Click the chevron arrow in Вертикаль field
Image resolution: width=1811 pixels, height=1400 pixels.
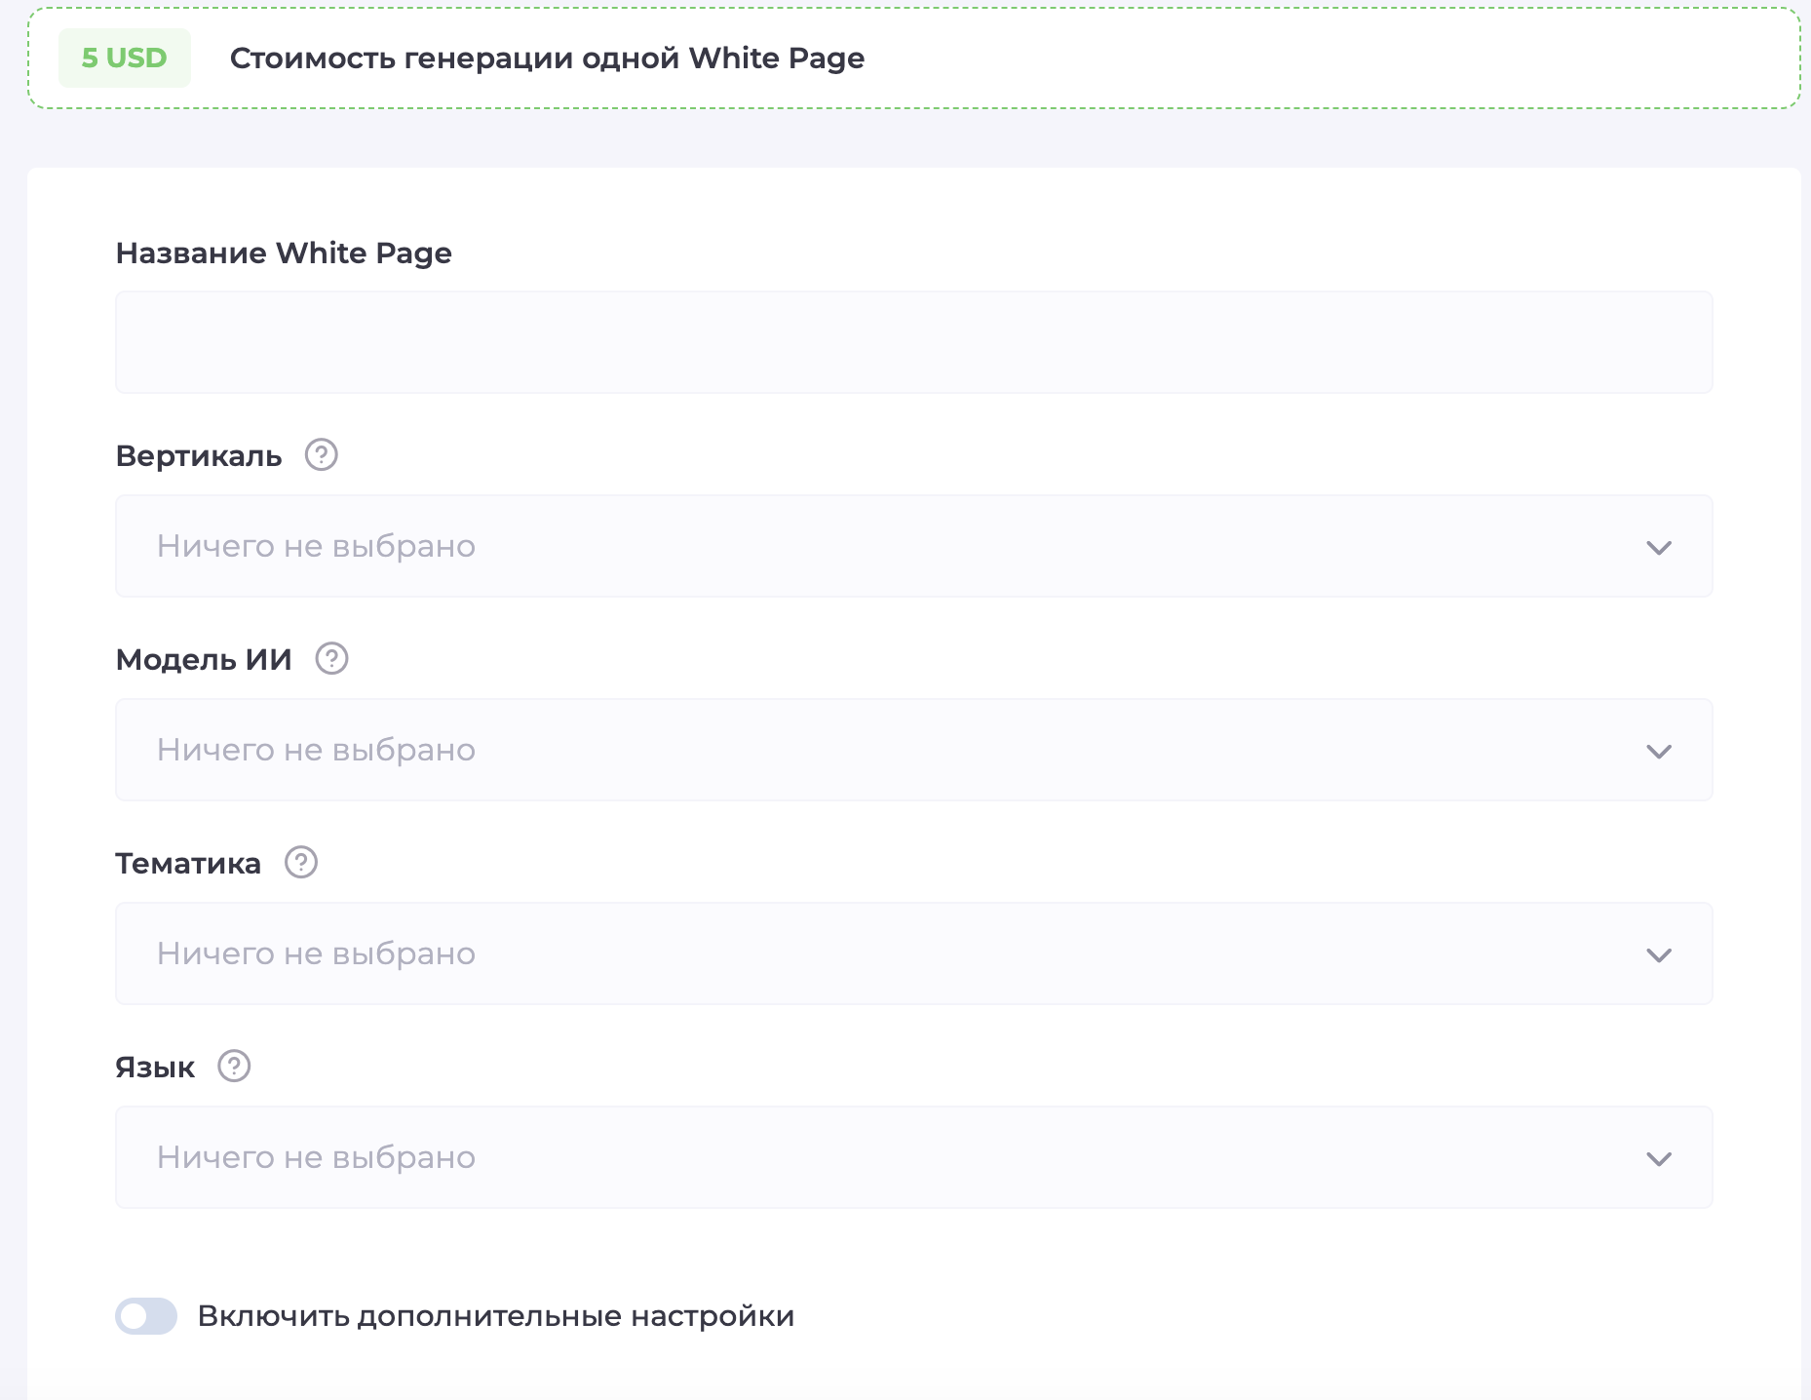(x=1658, y=548)
